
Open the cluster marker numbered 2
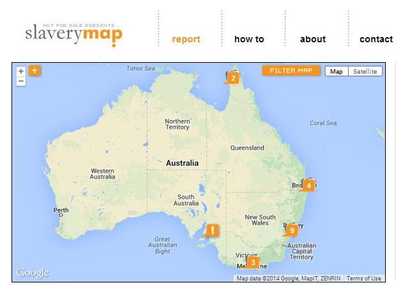(233, 78)
